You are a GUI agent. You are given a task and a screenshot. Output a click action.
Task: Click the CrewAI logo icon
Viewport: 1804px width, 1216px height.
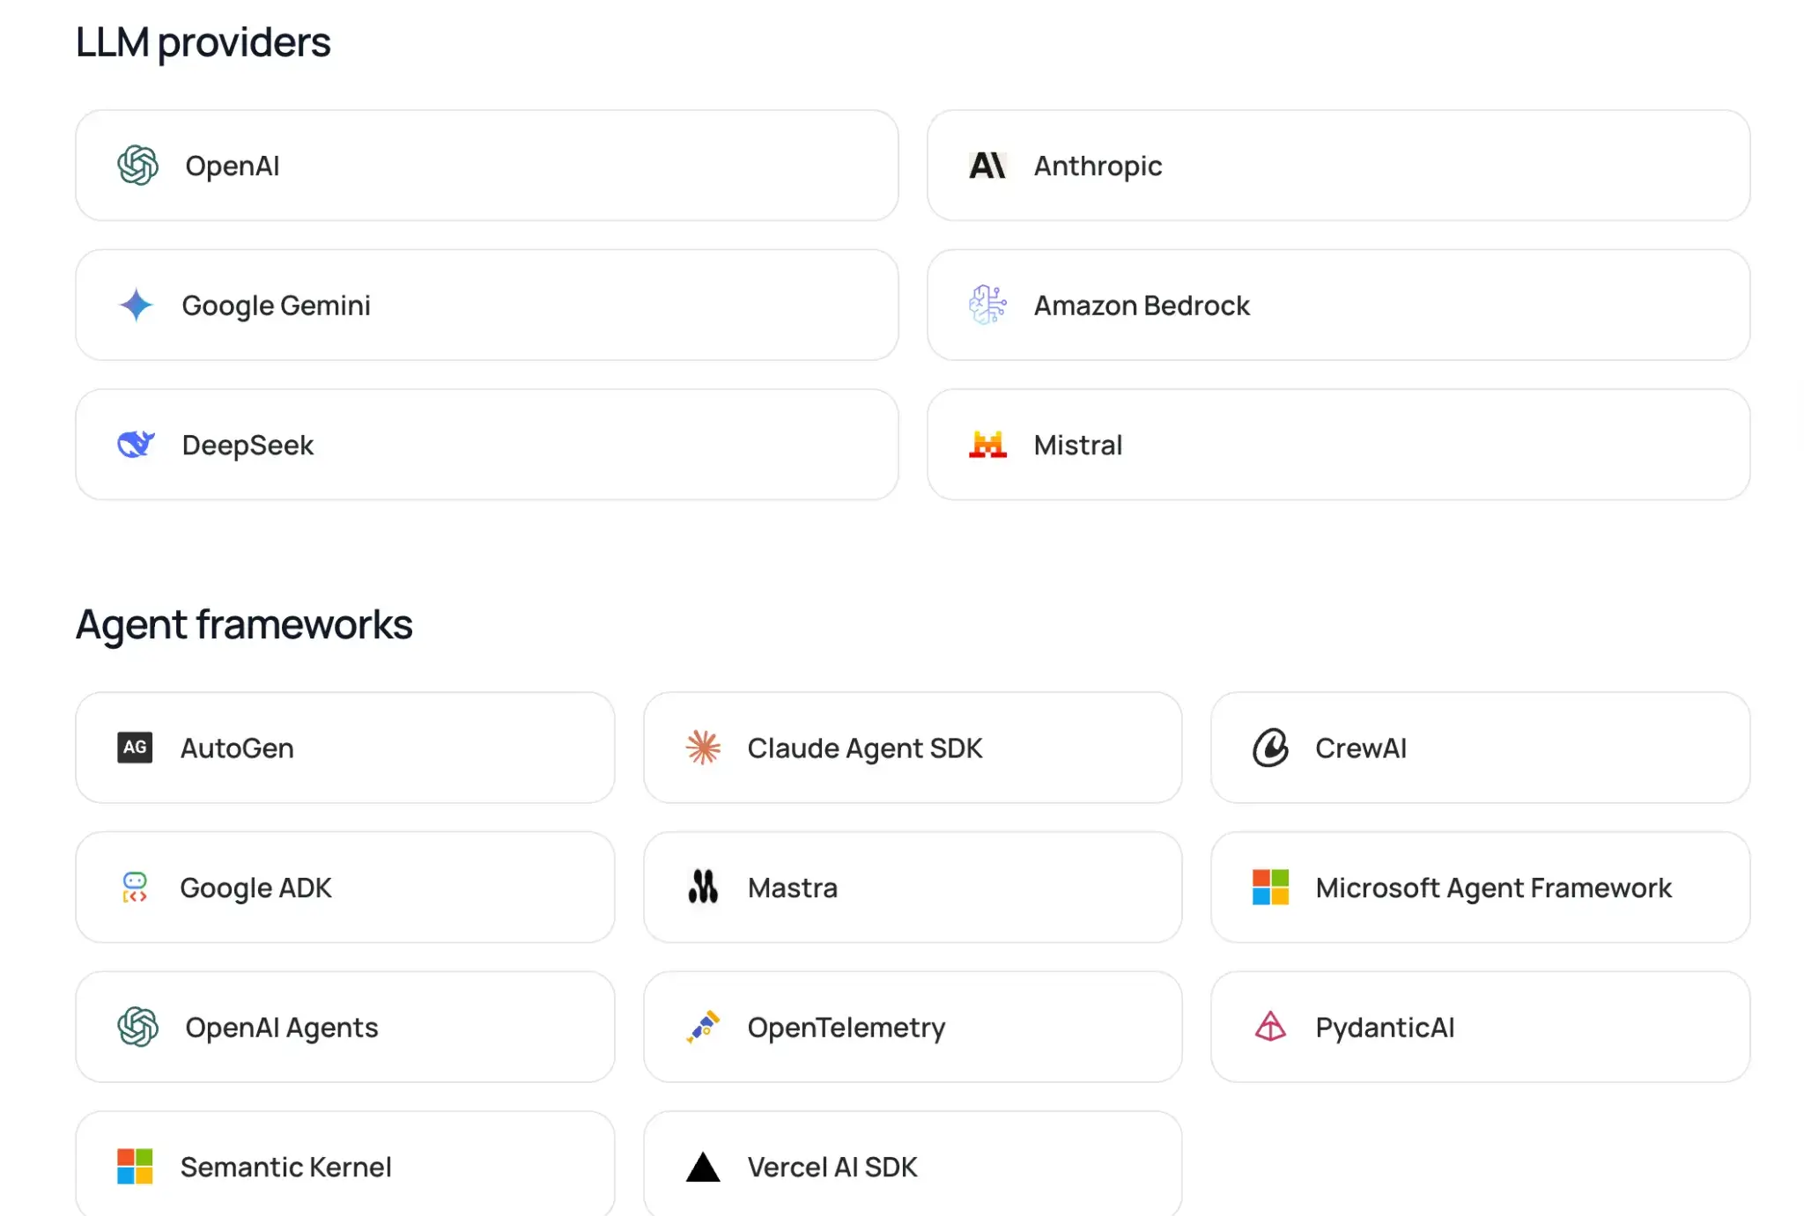(1270, 748)
